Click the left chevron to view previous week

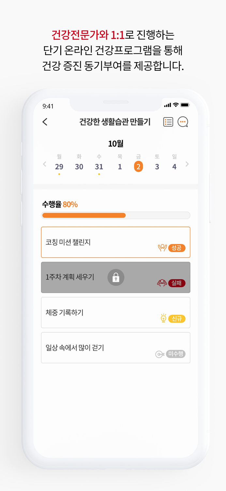(44, 164)
